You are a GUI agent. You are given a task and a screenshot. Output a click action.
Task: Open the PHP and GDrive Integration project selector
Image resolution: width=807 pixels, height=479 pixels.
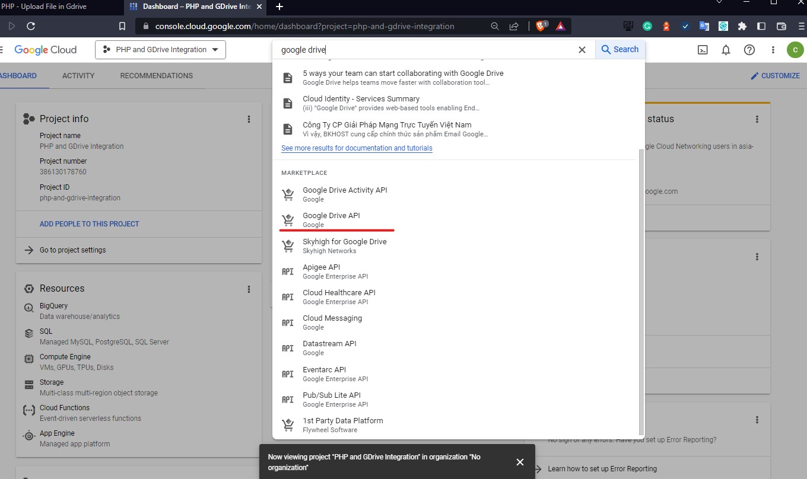point(160,50)
